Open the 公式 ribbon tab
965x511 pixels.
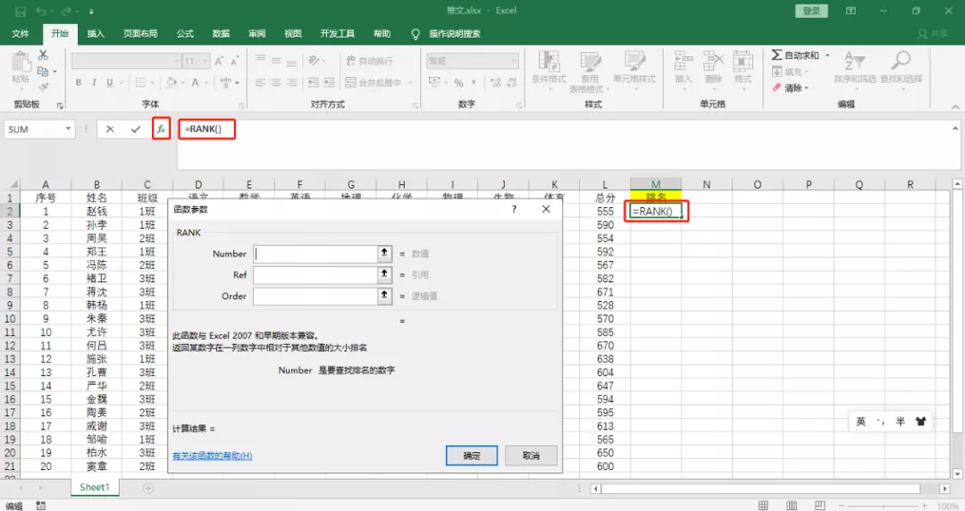[185, 34]
